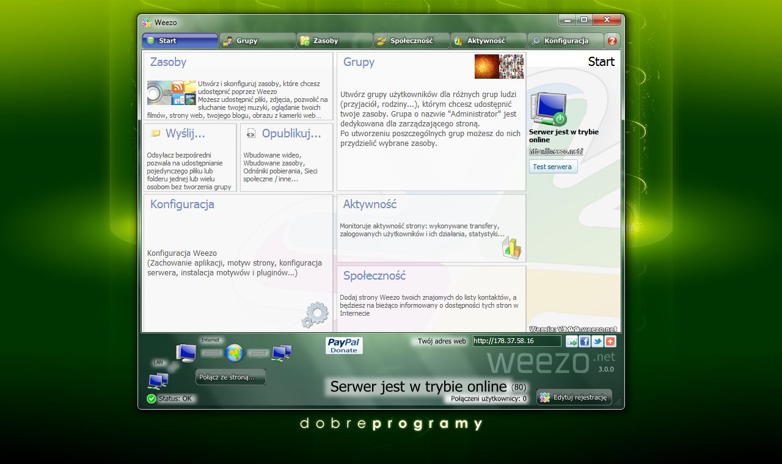Open the Aktywność panel heading
Image resolution: width=782 pixels, height=464 pixels.
click(370, 205)
